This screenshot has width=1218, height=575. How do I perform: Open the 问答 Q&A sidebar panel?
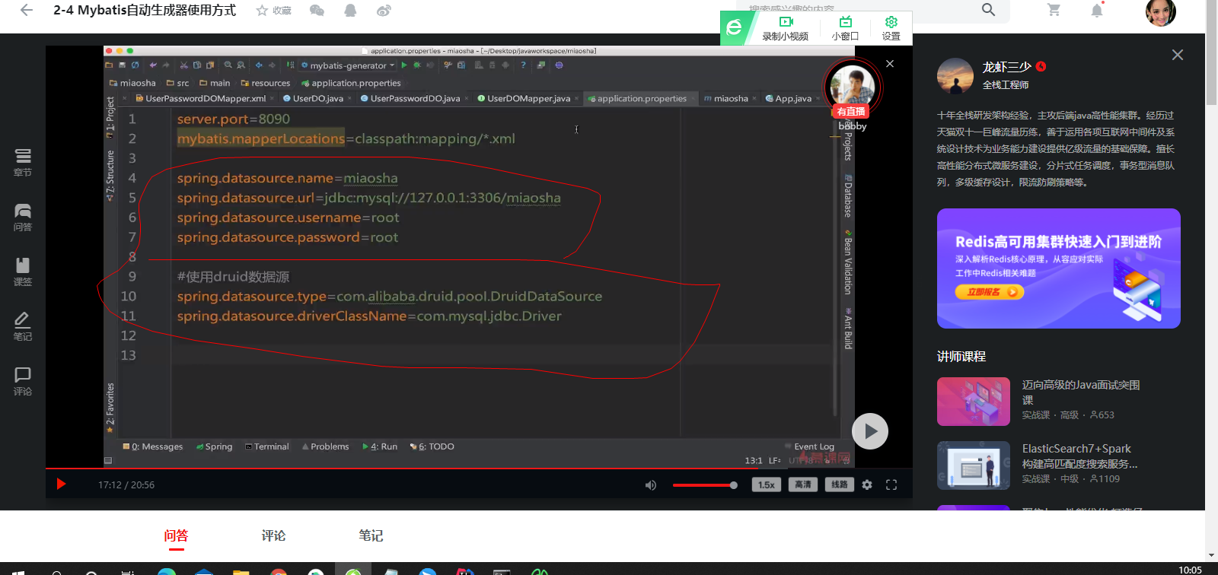(23, 217)
